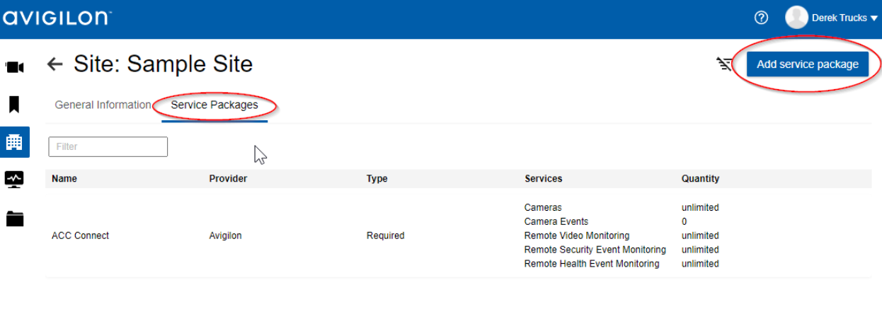Click the Avigilon logo
Image resolution: width=882 pixels, height=314 pixels.
57,18
